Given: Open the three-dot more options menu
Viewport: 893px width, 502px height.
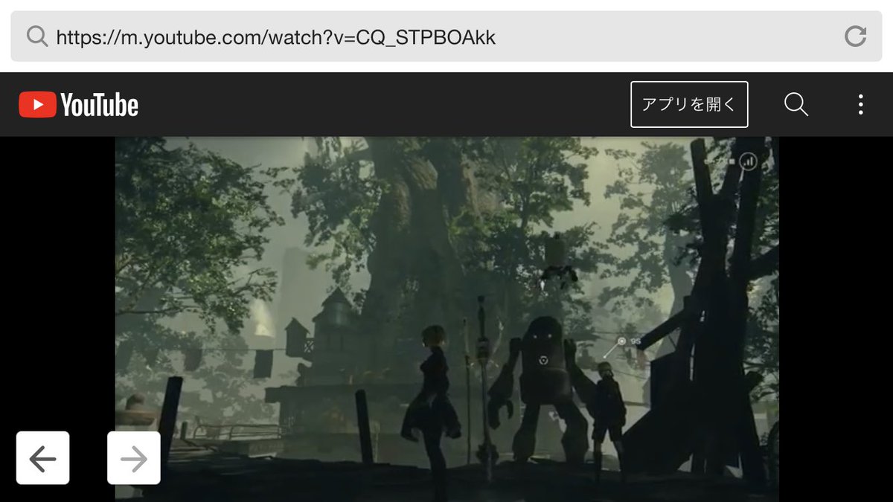Looking at the screenshot, I should tap(860, 104).
